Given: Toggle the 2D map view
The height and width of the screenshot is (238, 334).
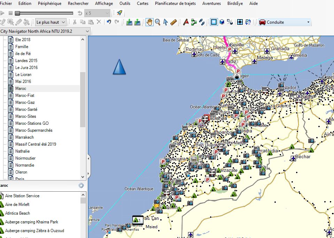Looking at the screenshot, I should (214, 22).
